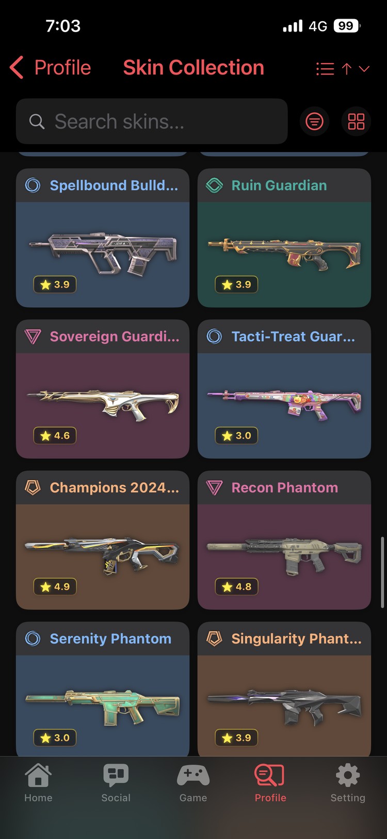387x839 pixels.
Task: Tap Recon Phantom 4.8 rating badge
Action: (x=237, y=587)
